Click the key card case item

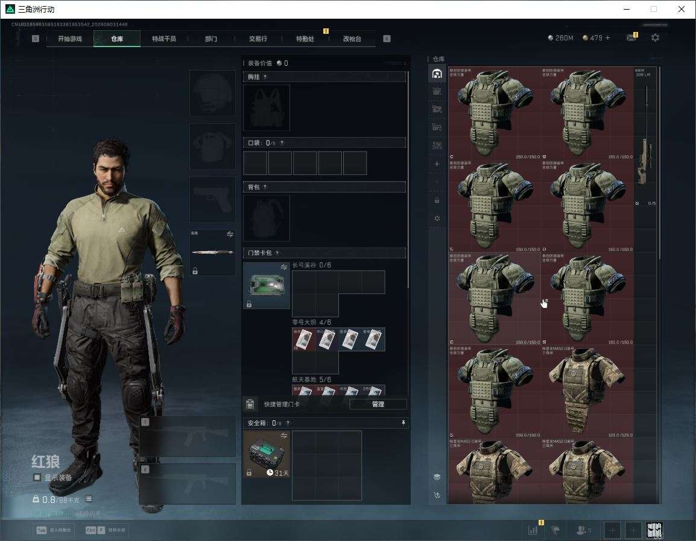pyautogui.click(x=267, y=285)
